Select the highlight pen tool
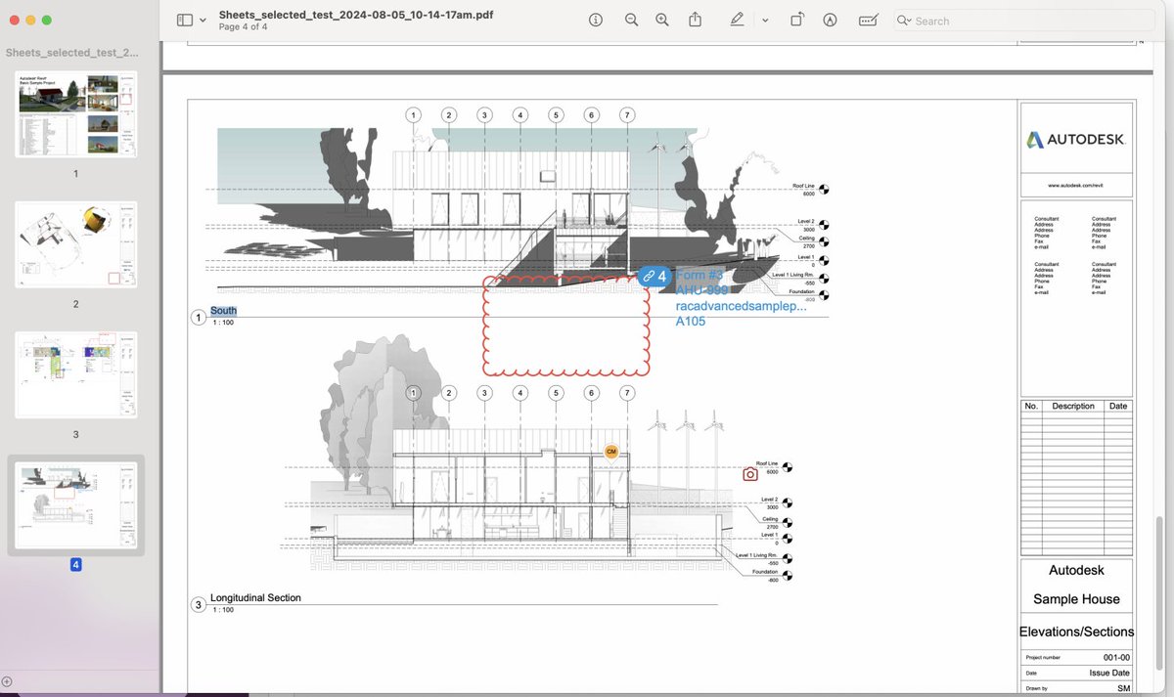 737,21
